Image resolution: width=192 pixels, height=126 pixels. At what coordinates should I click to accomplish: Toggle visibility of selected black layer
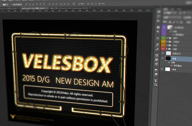coord(162,58)
